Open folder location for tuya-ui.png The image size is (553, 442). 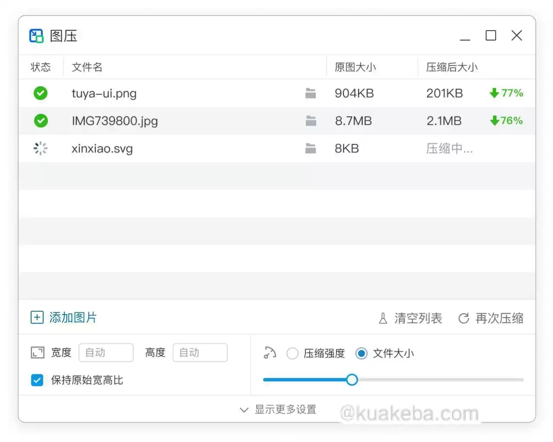[x=311, y=93]
